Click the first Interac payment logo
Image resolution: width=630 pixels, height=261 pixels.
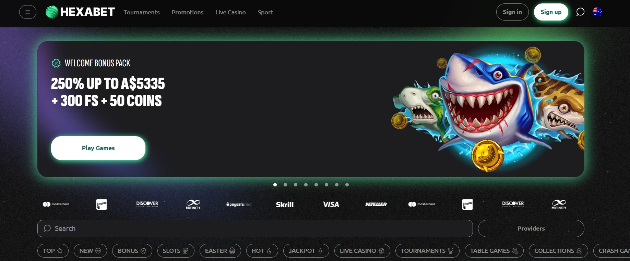tap(102, 204)
